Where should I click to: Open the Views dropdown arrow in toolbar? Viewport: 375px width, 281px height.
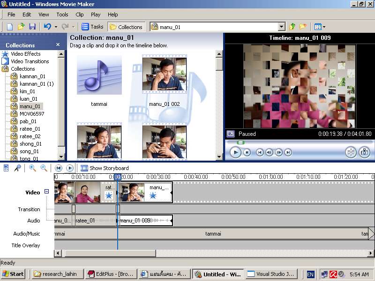[x=323, y=27]
